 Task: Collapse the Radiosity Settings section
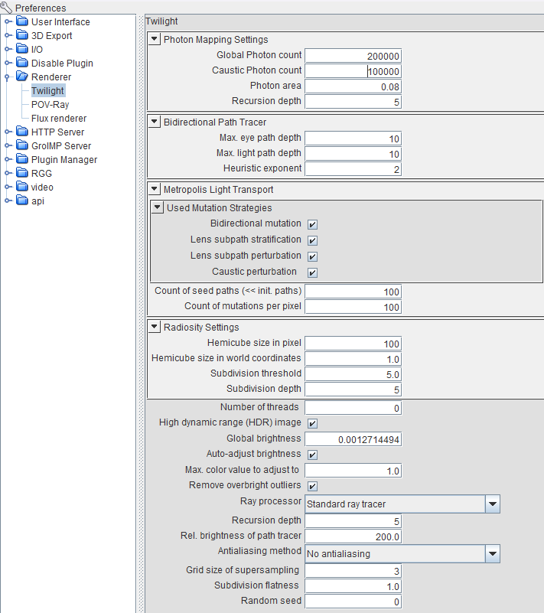(155, 328)
